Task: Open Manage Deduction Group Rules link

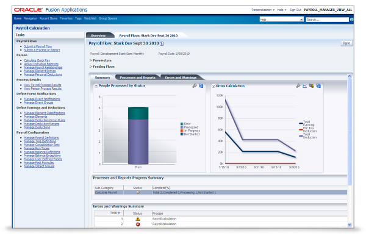Action: tap(45, 120)
